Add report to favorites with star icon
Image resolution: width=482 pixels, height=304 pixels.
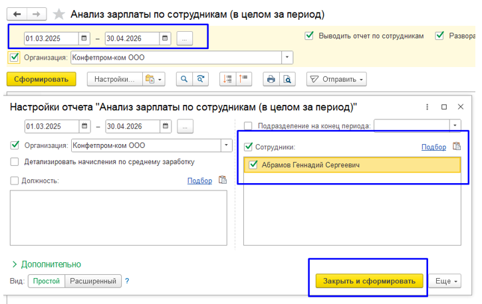click(59, 14)
